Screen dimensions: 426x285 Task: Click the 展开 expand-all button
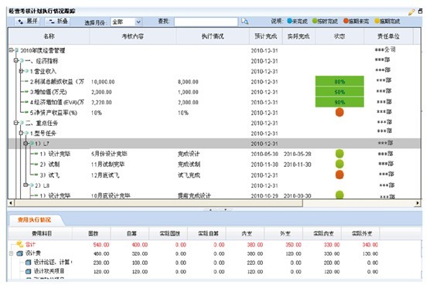(27, 21)
